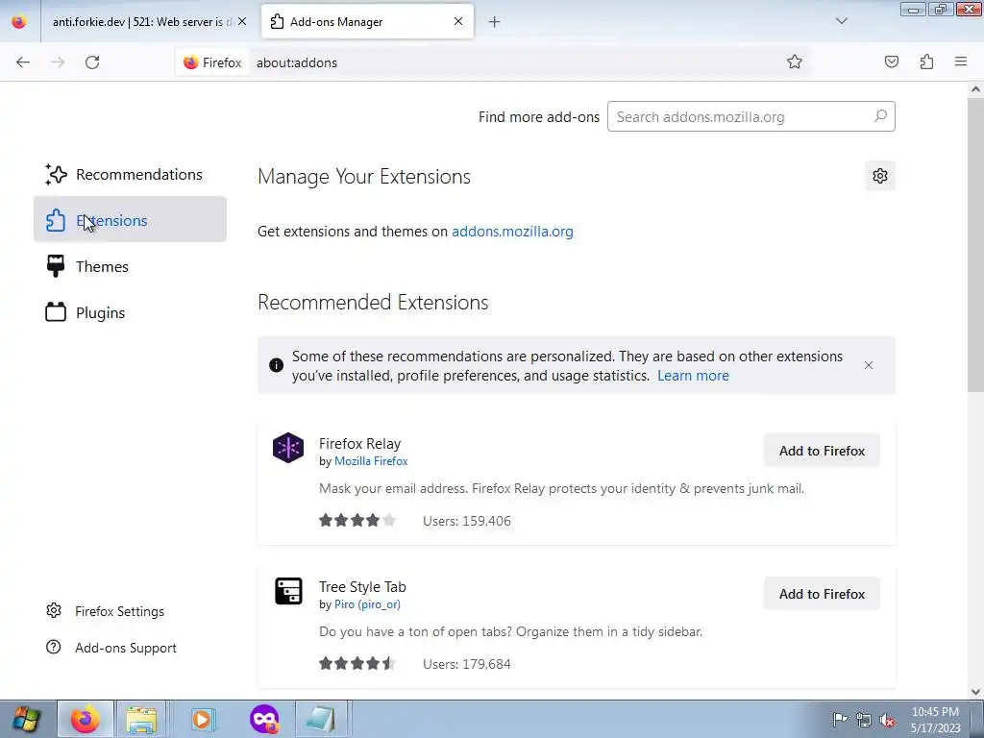Viewport: 984px width, 738px height.
Task: Click the 'Users: 159,406' text
Action: tap(467, 521)
